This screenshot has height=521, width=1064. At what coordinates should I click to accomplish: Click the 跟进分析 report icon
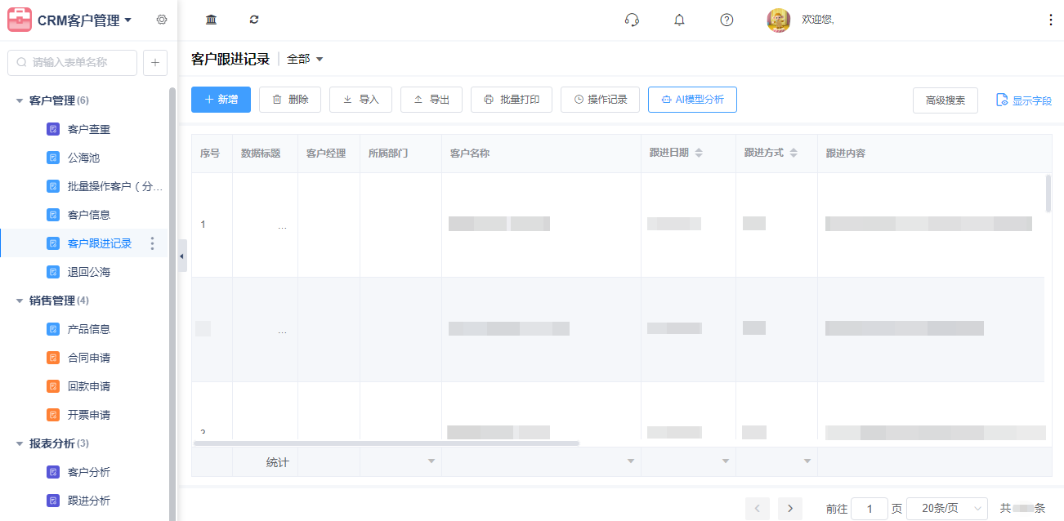click(53, 501)
